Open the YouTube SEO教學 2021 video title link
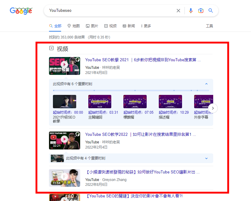Viewport: 251px width, 201px height. click(143, 60)
